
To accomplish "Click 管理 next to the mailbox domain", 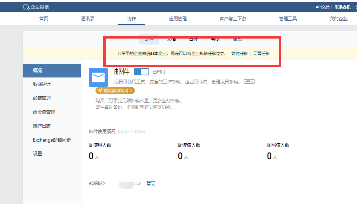I will point(151,183).
